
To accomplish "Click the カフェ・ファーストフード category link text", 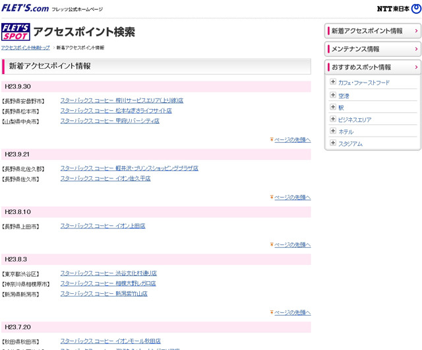I will coord(364,83).
